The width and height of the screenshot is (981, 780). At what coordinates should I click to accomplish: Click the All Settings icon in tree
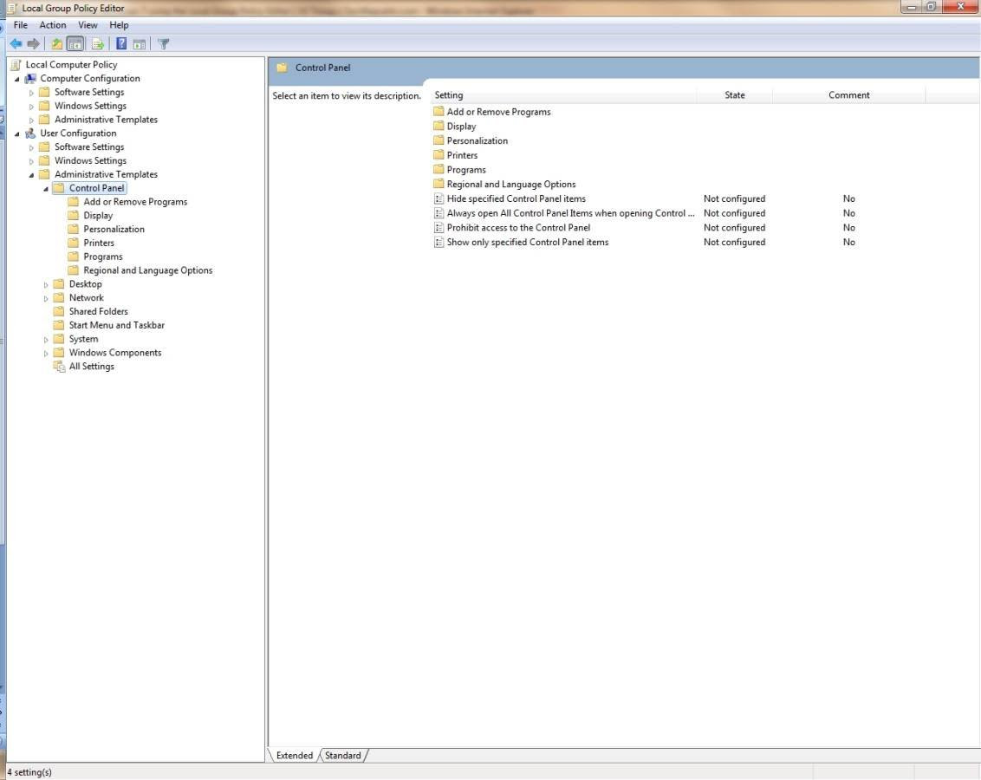click(60, 367)
